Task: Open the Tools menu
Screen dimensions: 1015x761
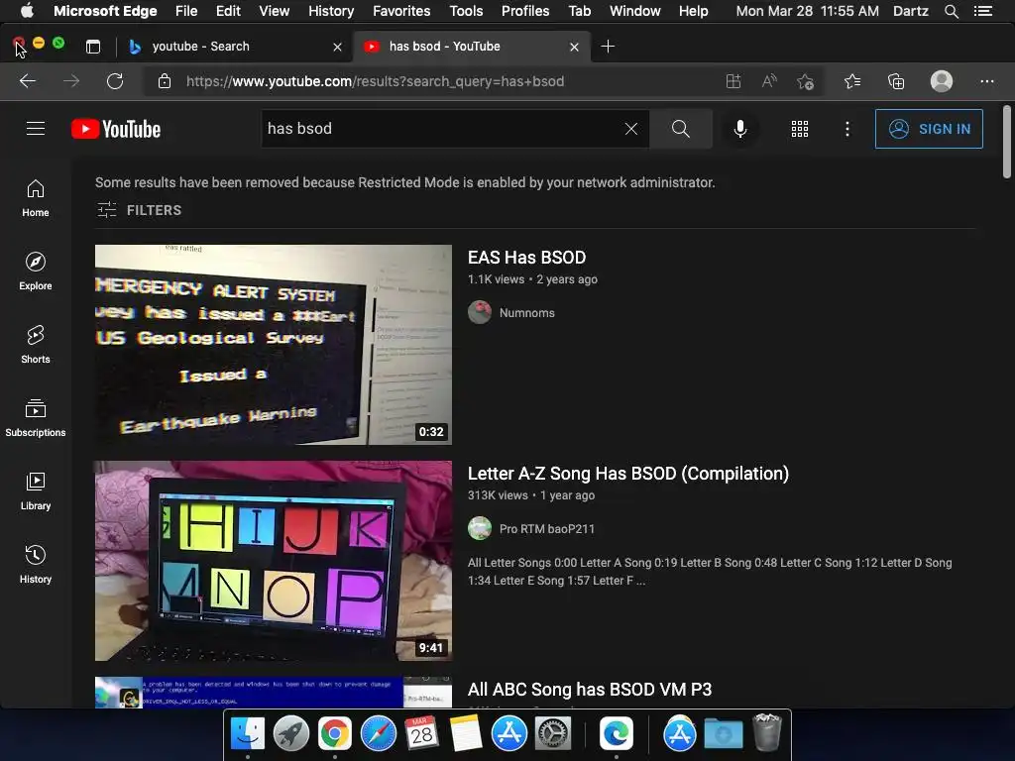Action: (466, 11)
